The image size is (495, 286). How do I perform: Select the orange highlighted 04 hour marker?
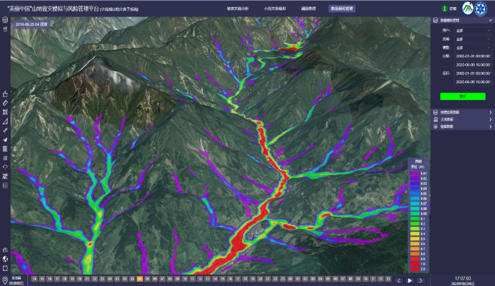(140, 279)
